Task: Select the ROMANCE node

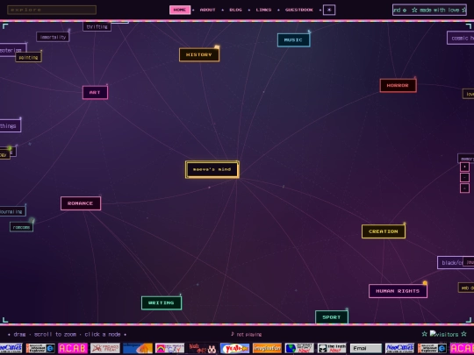Action: pyautogui.click(x=81, y=203)
